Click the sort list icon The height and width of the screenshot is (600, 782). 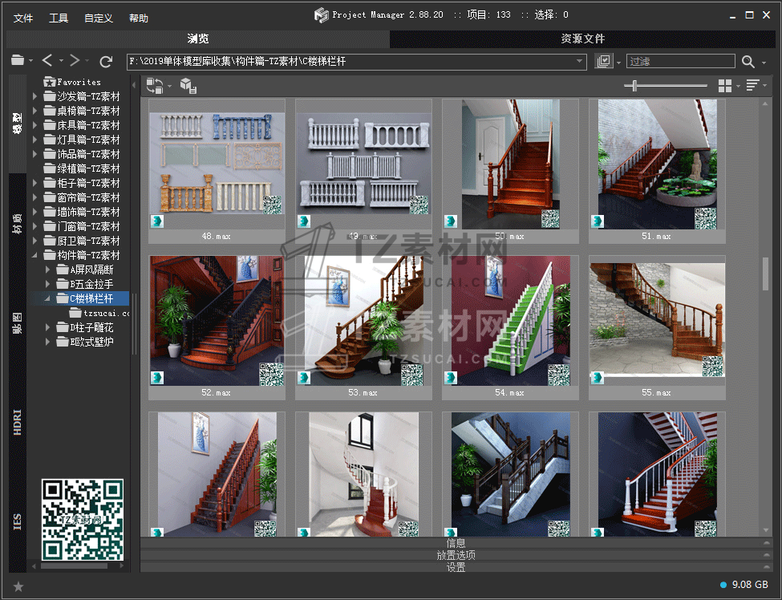752,85
